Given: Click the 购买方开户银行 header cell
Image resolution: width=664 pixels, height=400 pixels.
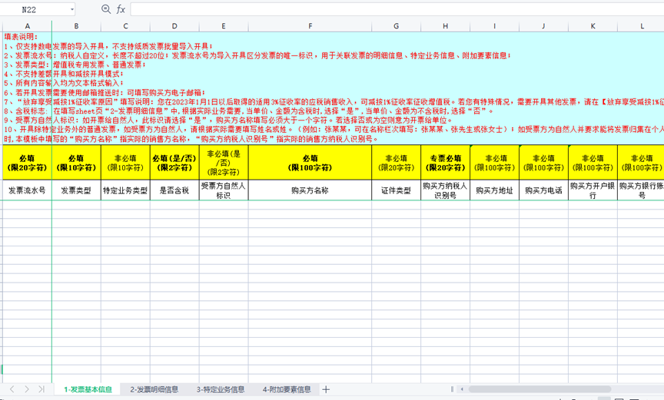Looking at the screenshot, I should [x=593, y=190].
